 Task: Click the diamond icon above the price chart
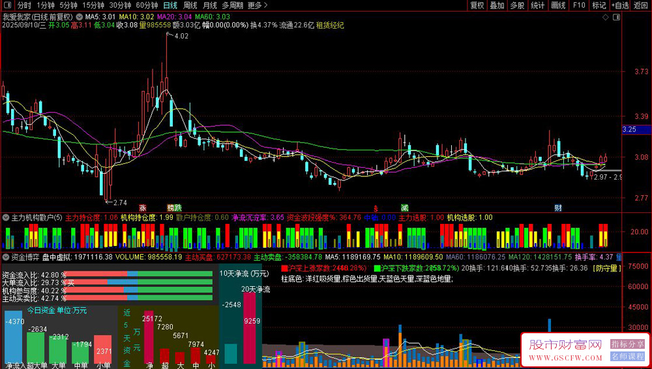(x=606, y=17)
